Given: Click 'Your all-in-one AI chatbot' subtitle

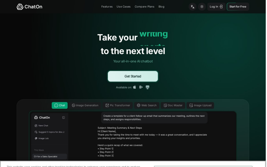Looking at the screenshot, I should click(133, 61).
